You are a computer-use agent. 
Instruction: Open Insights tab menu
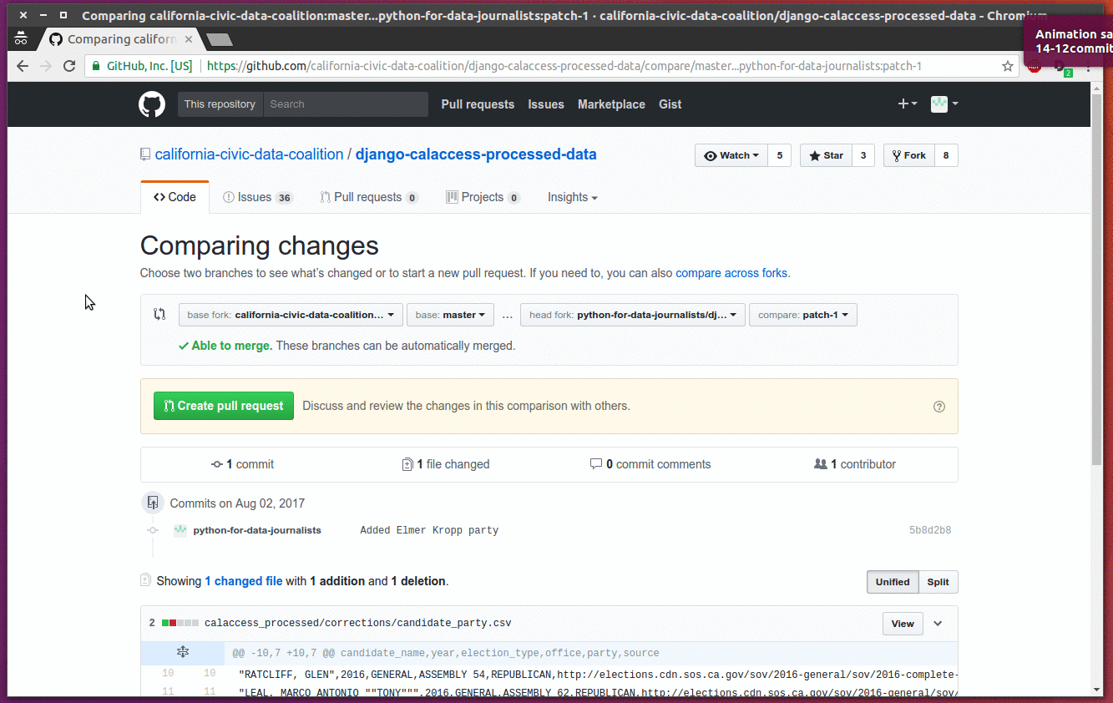pyautogui.click(x=572, y=197)
